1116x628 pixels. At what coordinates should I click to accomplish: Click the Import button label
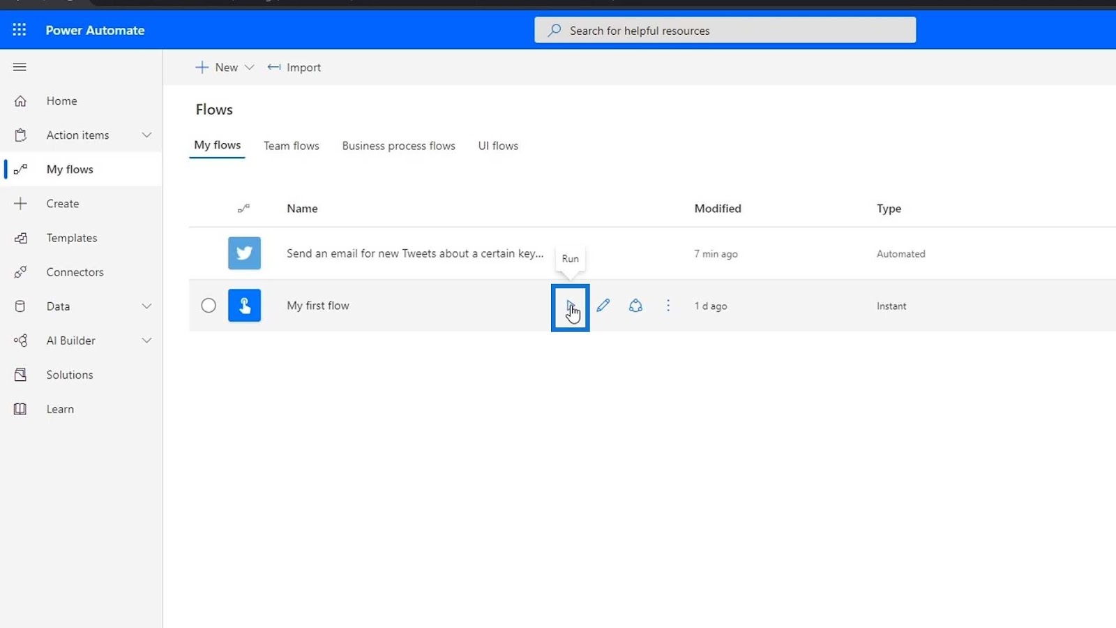[x=303, y=68]
